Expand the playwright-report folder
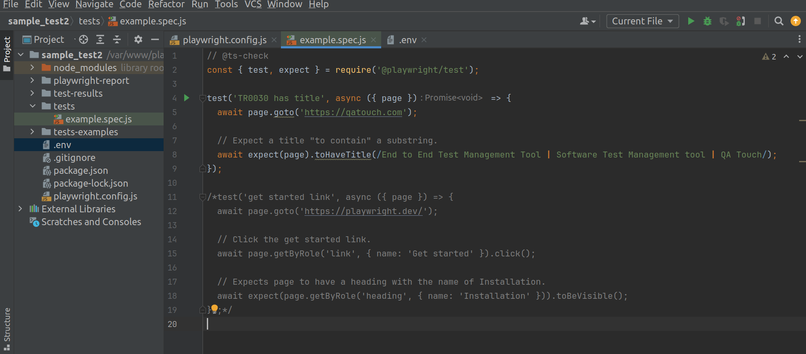 [33, 80]
